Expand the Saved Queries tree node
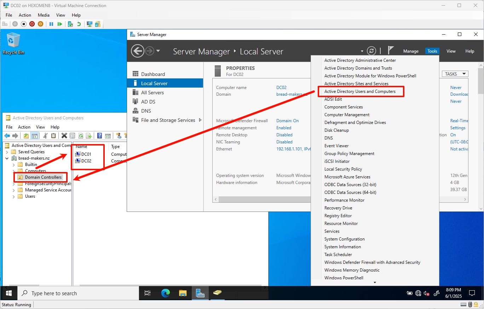This screenshot has height=309, width=484. tap(7, 152)
